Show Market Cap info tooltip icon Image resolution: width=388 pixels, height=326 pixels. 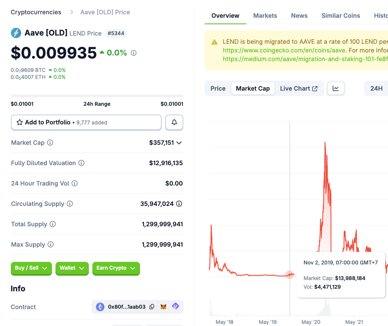click(50, 143)
